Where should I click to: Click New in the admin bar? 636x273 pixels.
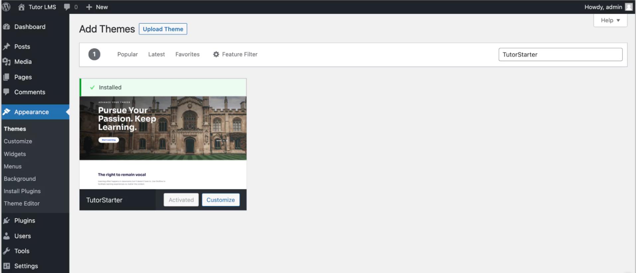tap(102, 7)
